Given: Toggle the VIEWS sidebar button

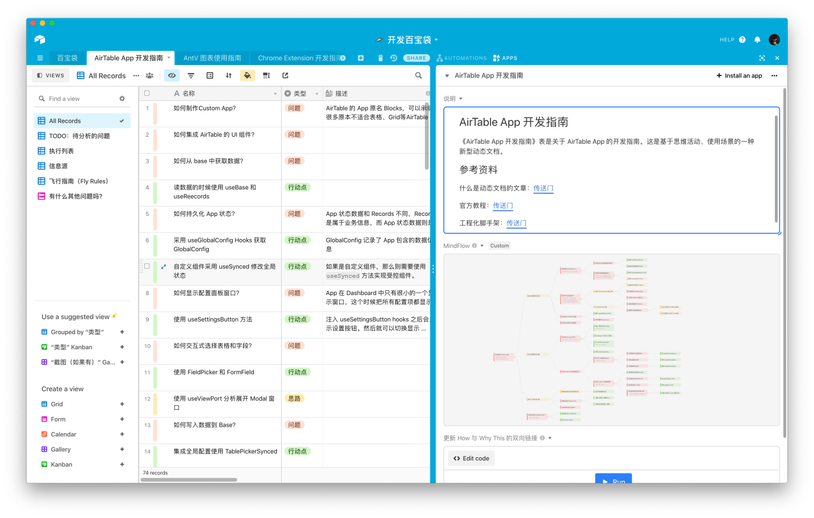Looking at the screenshot, I should click(51, 75).
